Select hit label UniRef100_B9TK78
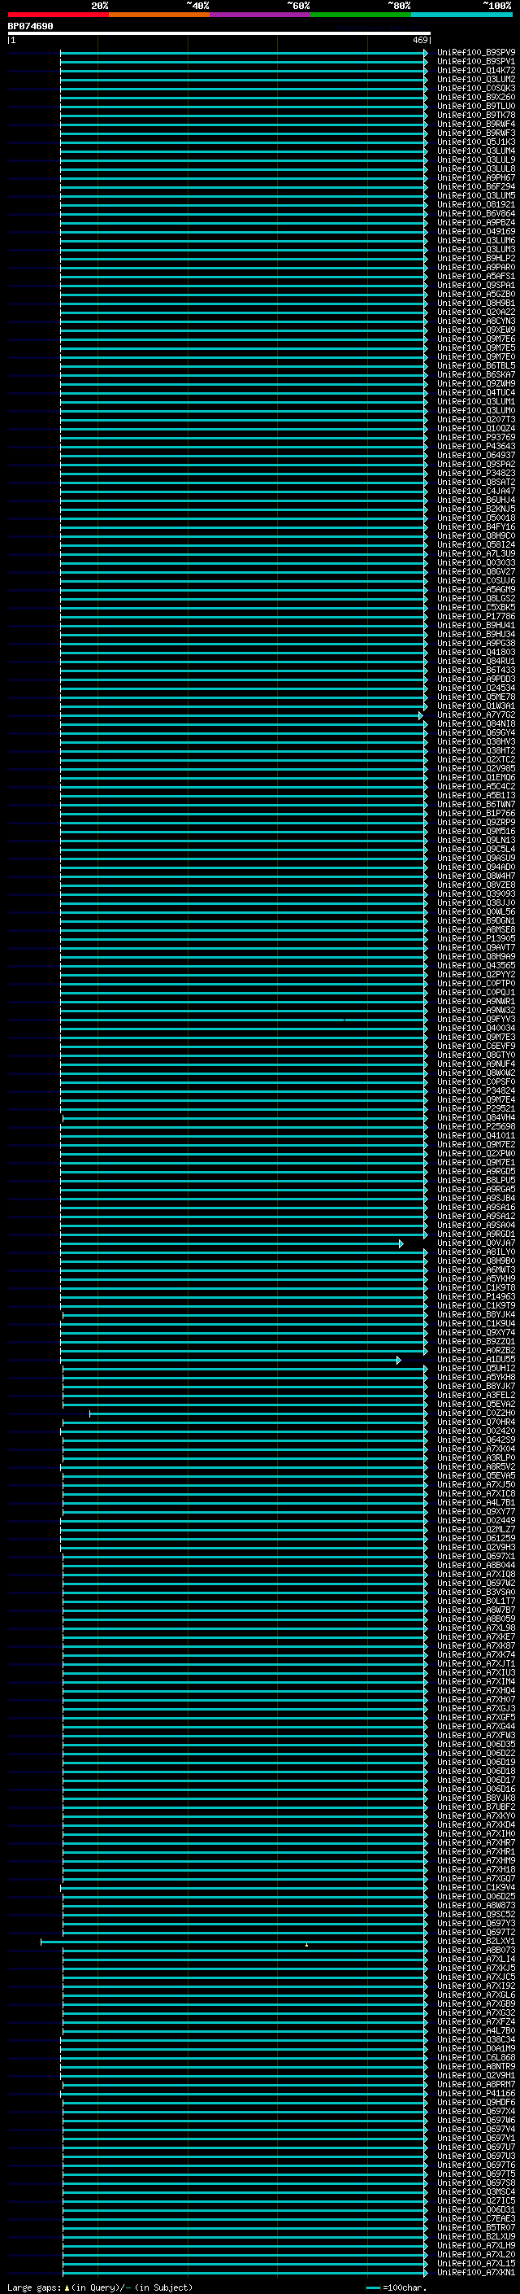Screen dimensions: 520x2294 point(476,115)
